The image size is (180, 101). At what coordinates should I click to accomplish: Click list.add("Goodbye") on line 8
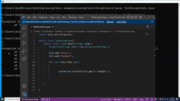pos(61,56)
